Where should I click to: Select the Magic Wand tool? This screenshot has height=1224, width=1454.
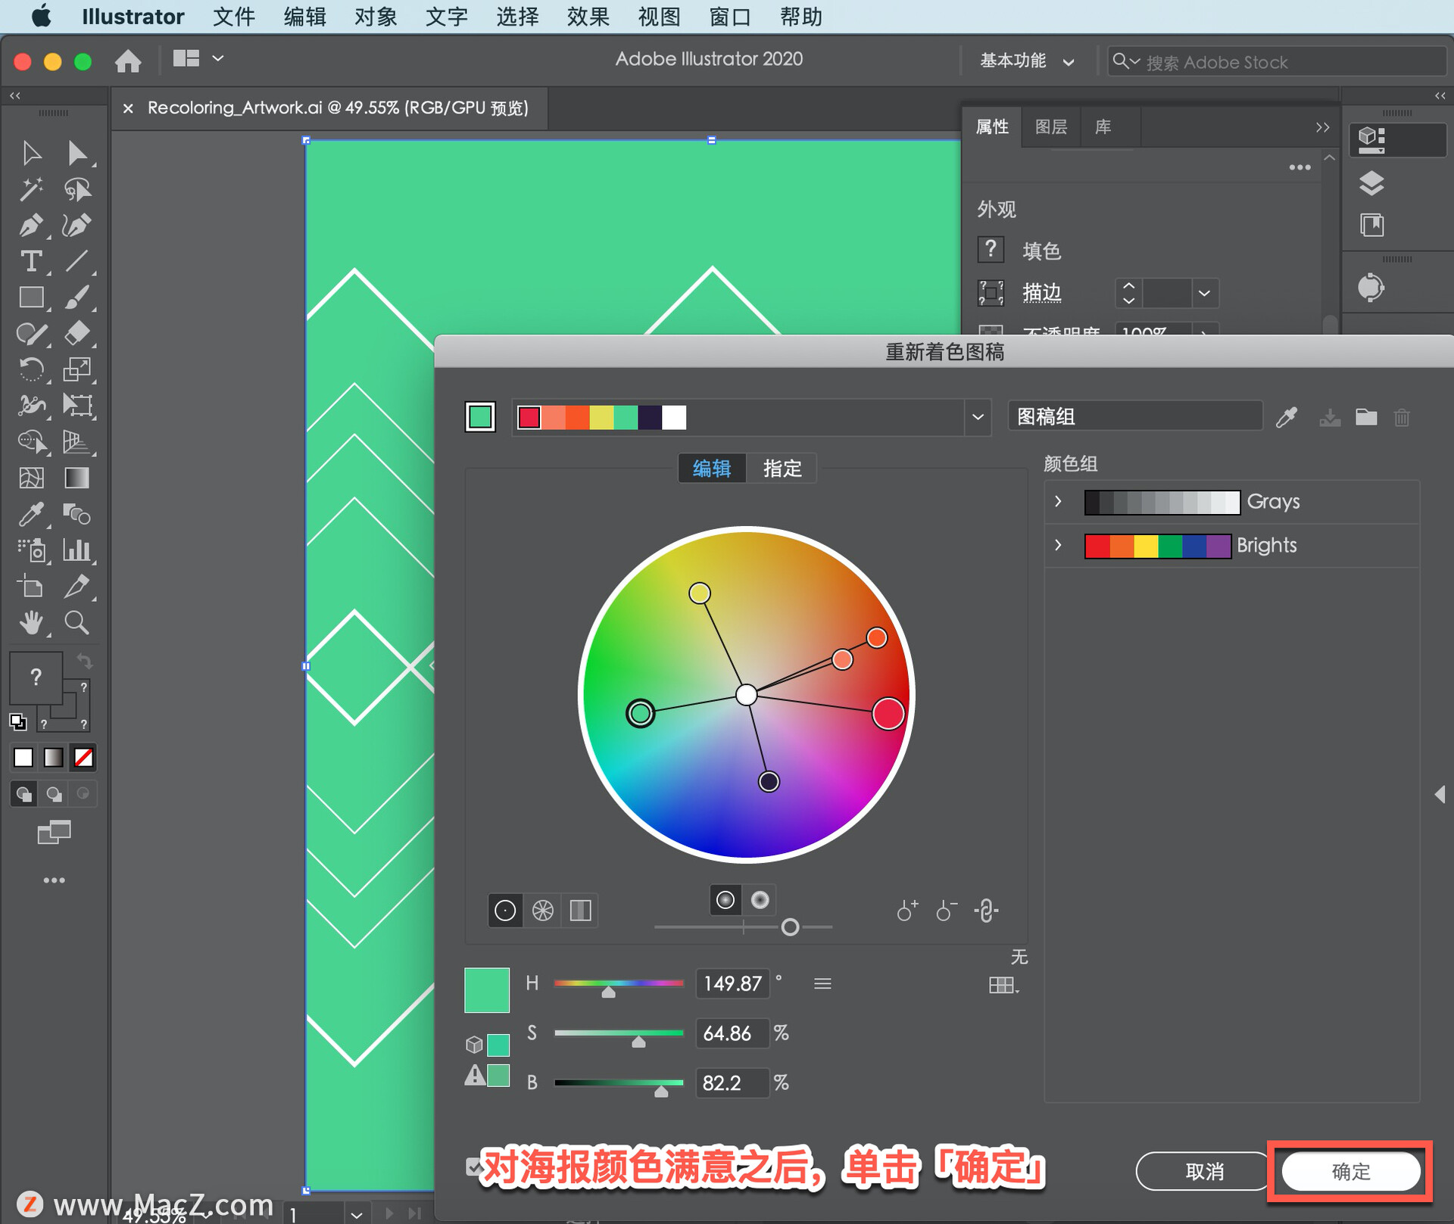(x=30, y=189)
